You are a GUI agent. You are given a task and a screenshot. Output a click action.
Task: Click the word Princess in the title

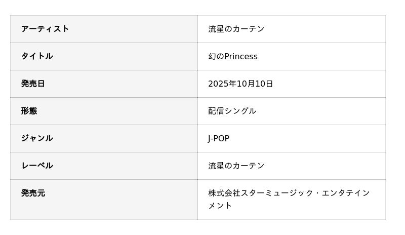[x=241, y=56]
